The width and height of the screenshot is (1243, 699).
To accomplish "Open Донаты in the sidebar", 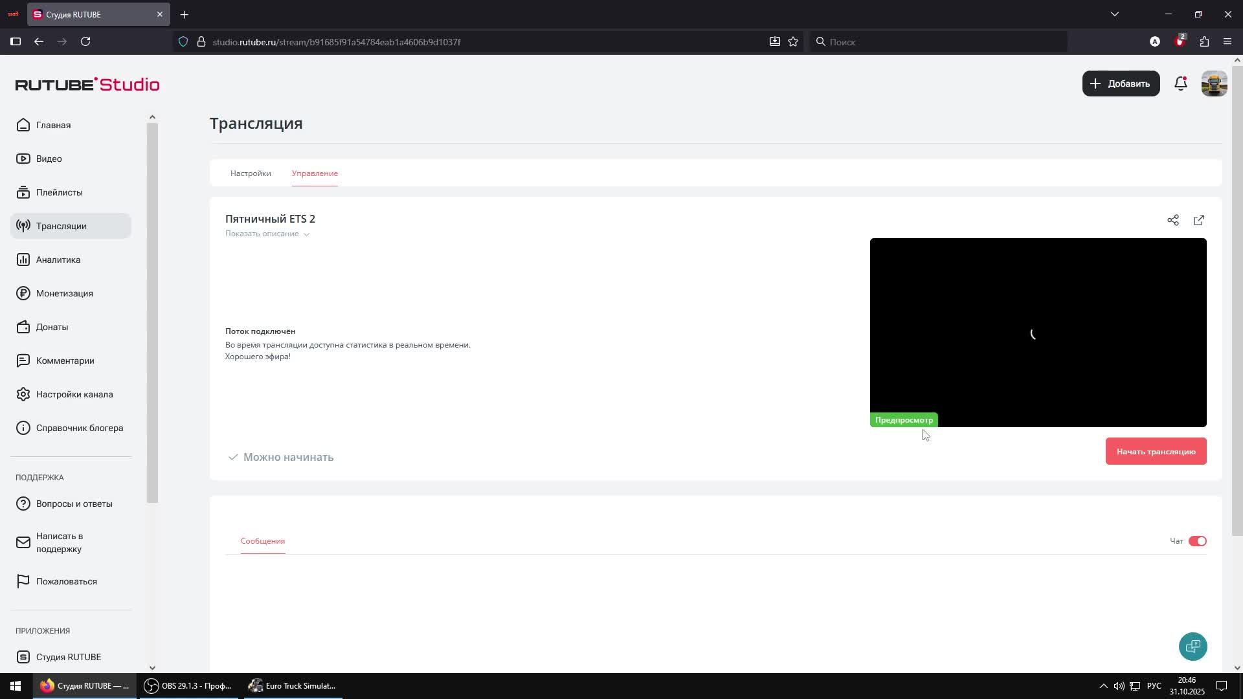I will pyautogui.click(x=52, y=327).
